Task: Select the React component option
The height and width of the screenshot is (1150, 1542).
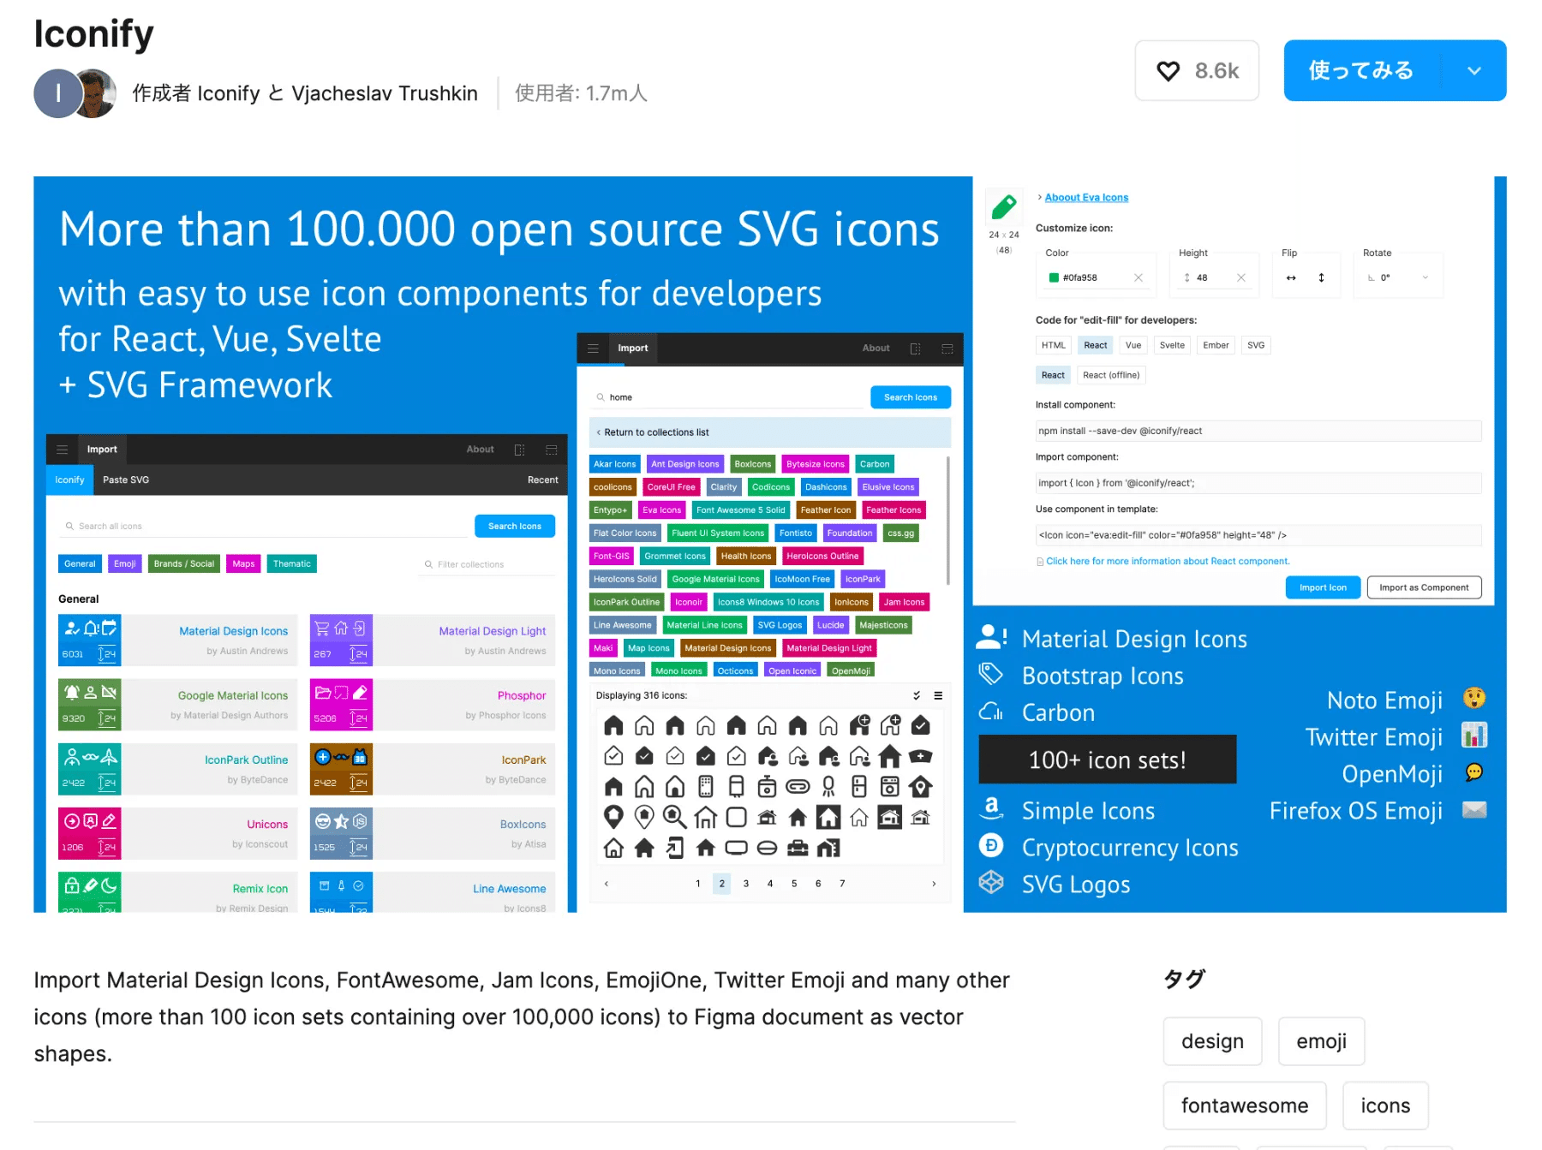Action: (1053, 375)
